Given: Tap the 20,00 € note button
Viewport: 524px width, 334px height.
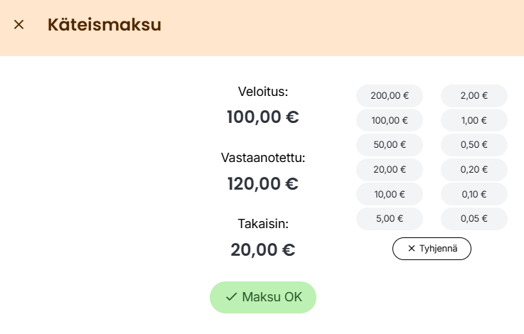Looking at the screenshot, I should coord(389,169).
